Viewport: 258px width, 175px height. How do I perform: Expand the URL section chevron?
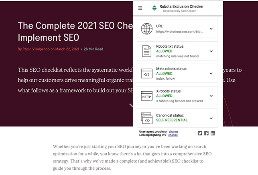pyautogui.click(x=211, y=29)
